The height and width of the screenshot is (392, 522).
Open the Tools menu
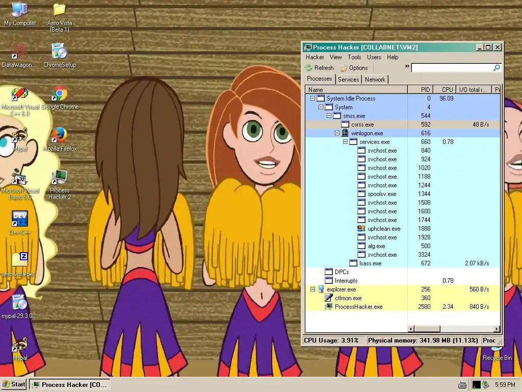[355, 57]
